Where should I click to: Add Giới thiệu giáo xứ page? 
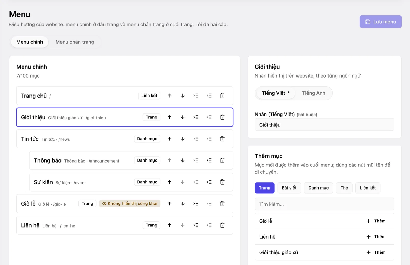point(376,252)
